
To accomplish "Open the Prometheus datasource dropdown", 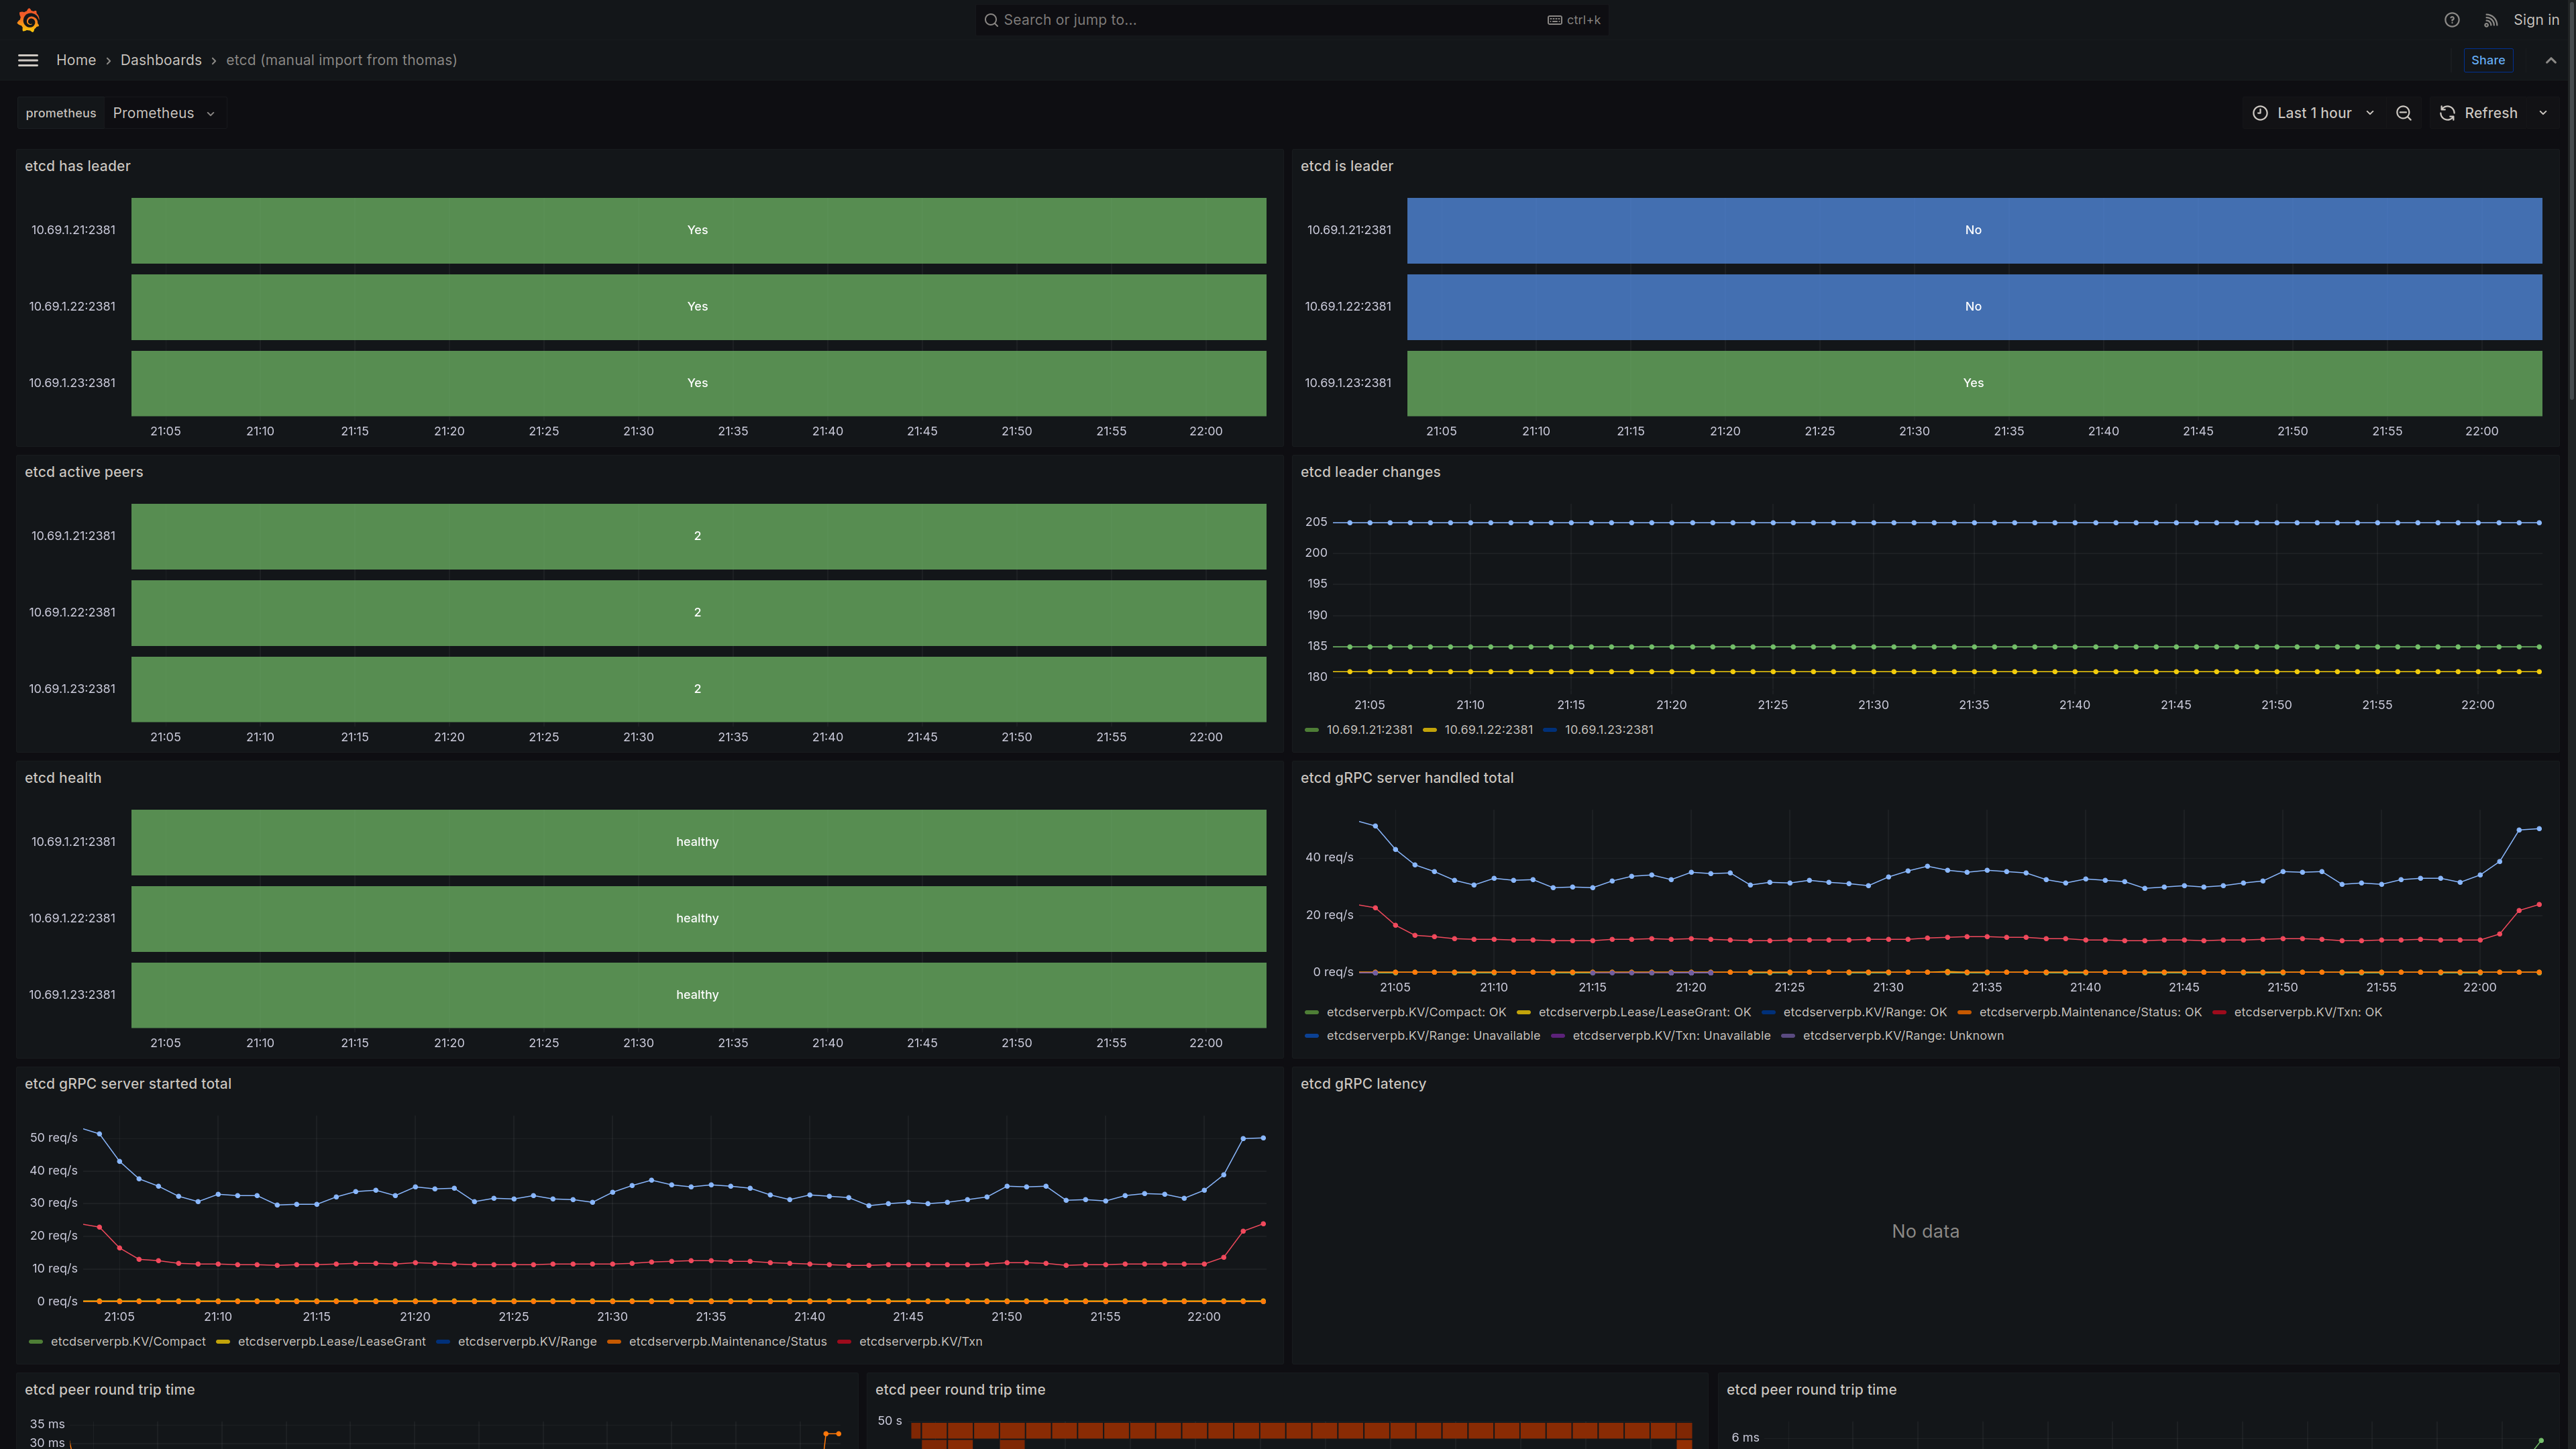I will tap(164, 113).
